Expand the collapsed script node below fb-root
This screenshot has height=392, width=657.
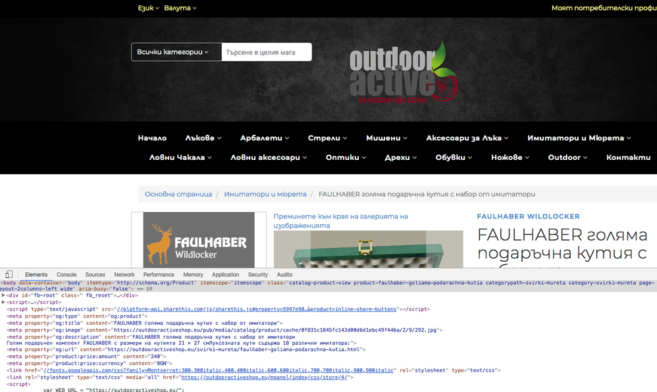[3, 302]
